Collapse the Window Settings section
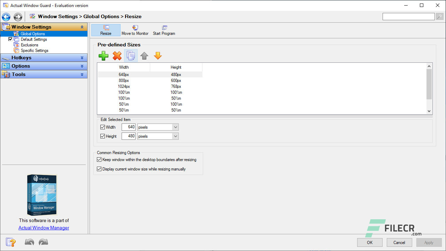Screen dimensions: 446x251 coord(82,27)
